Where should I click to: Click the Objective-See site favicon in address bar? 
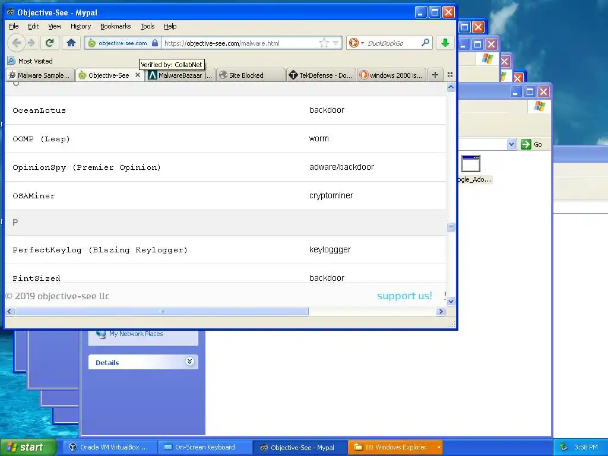pyautogui.click(x=91, y=43)
